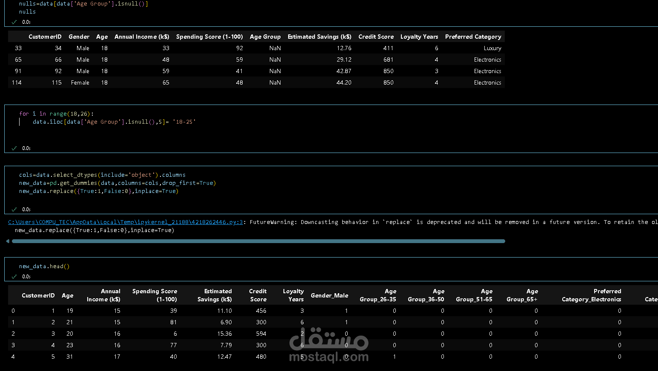
Task: Click the 594 credit score cell
Action: 261,334
